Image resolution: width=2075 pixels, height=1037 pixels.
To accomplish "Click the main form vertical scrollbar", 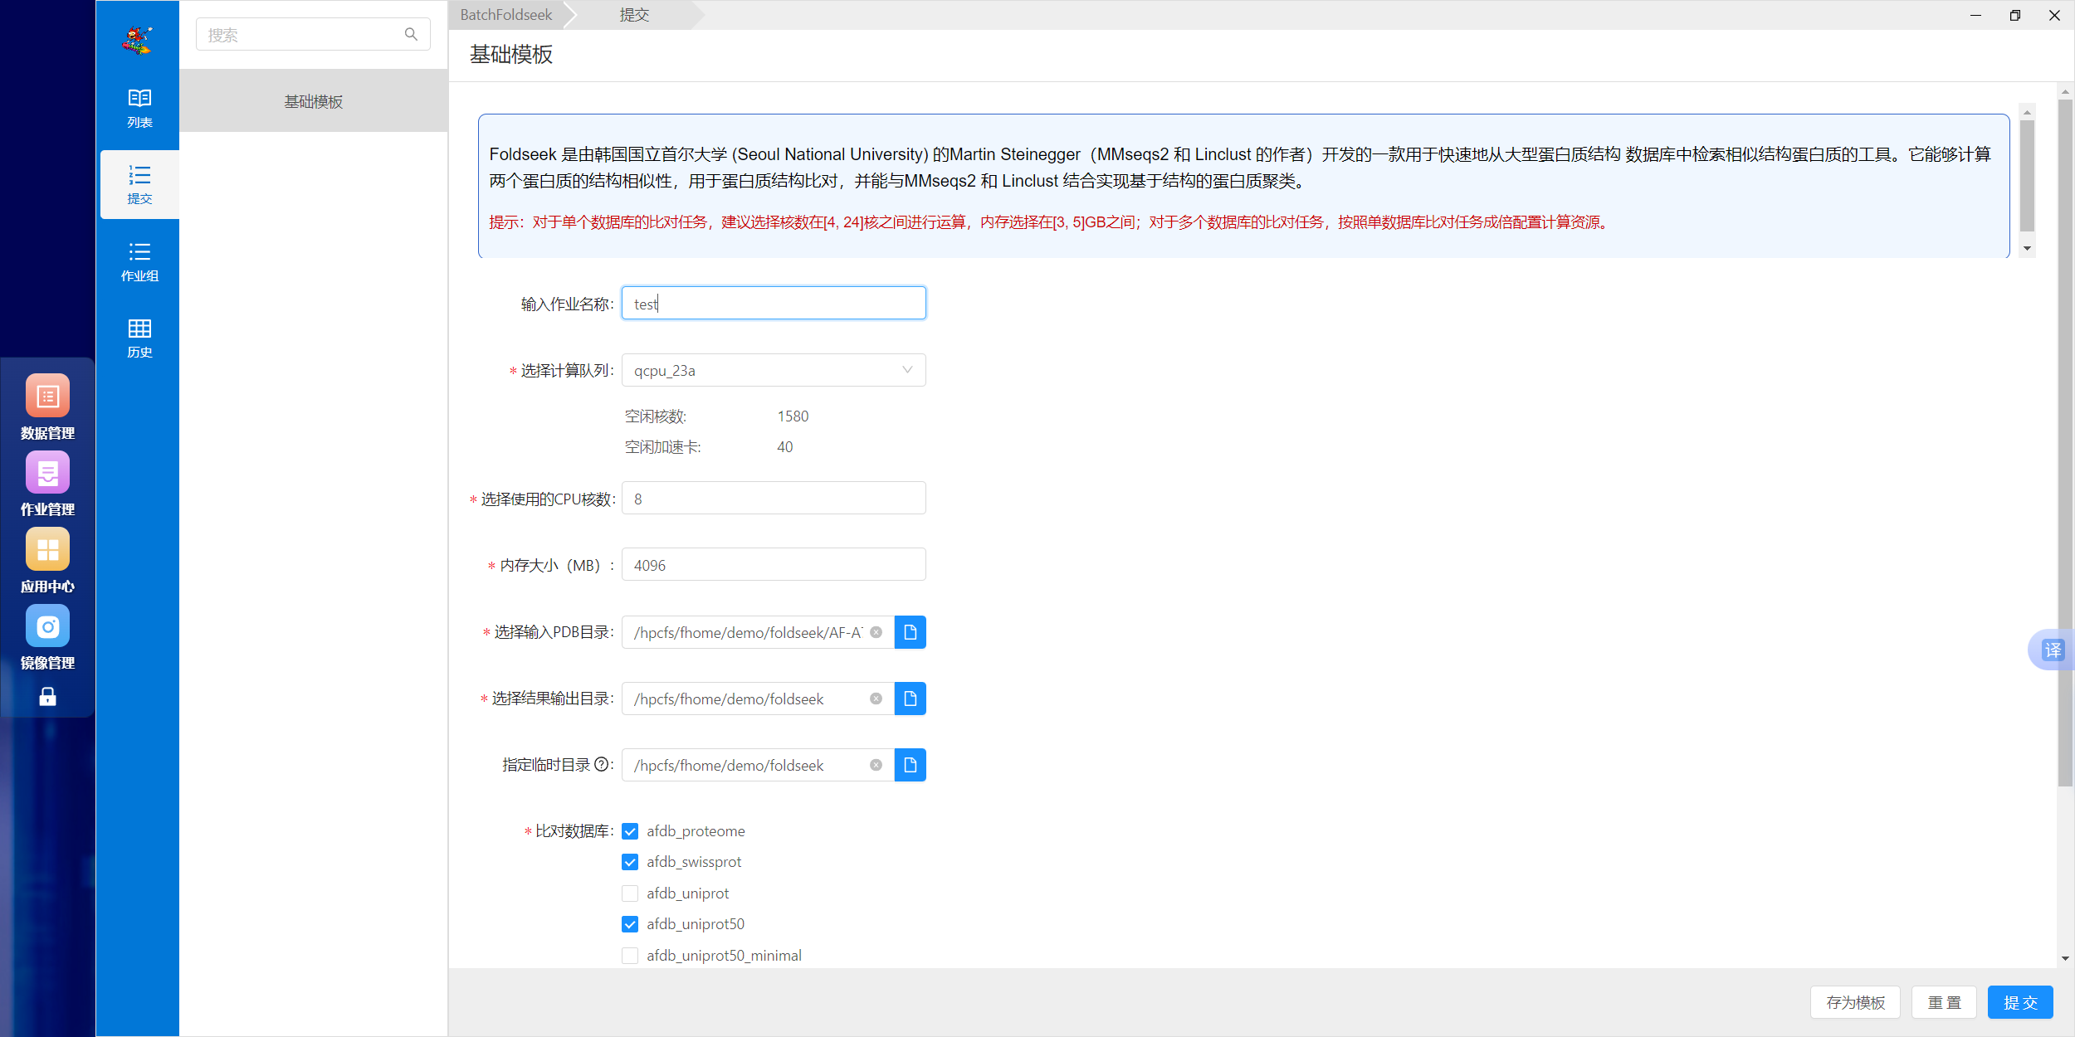I will (2065, 442).
